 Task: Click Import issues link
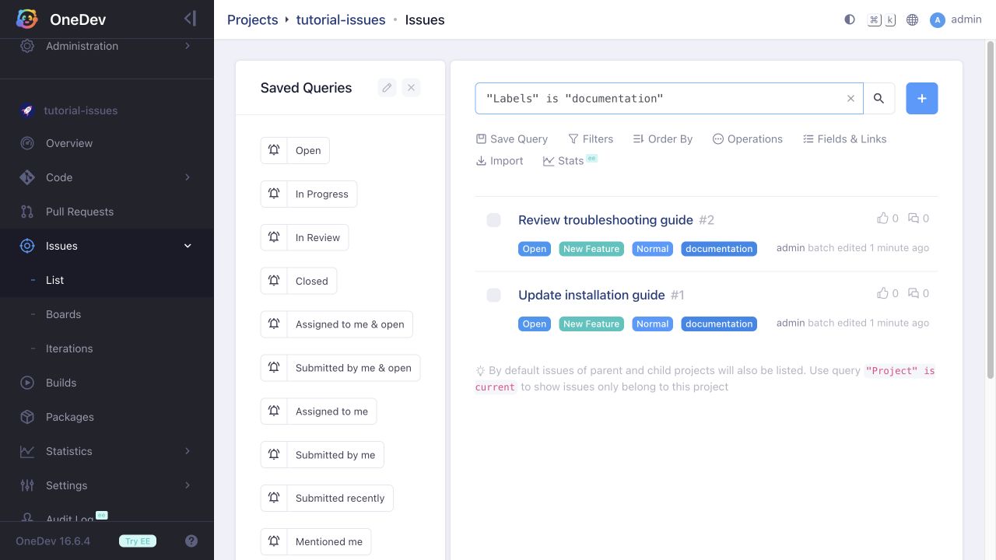click(500, 161)
